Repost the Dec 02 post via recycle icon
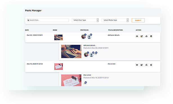 pyautogui.click(x=146, y=36)
